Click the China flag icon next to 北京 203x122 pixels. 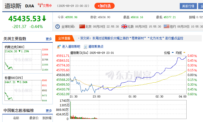[x=82, y=27]
